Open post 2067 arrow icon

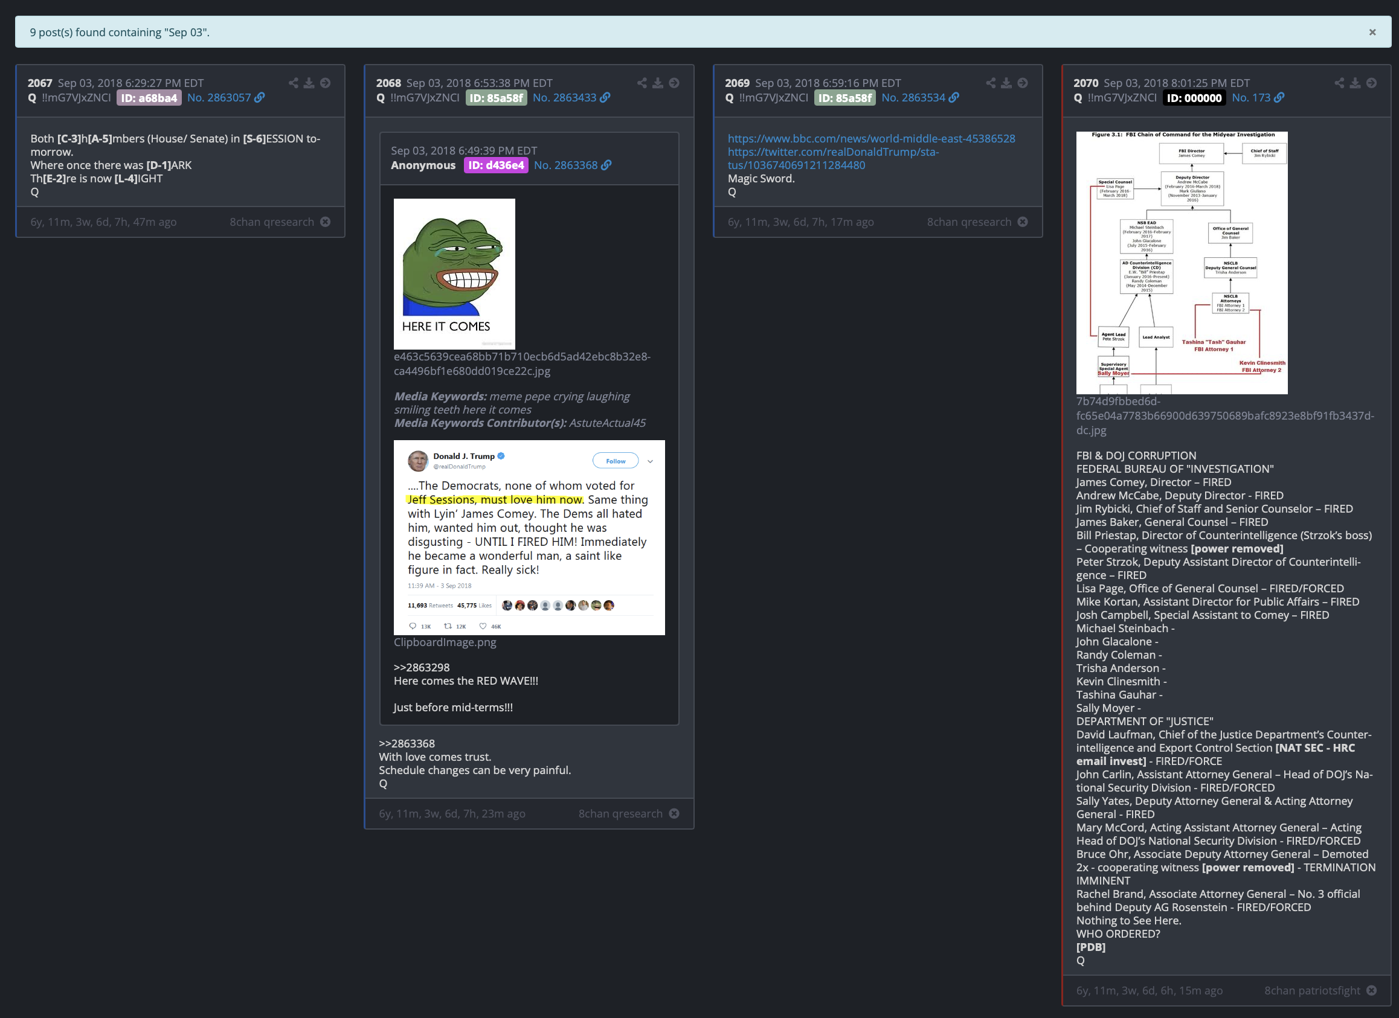(325, 83)
